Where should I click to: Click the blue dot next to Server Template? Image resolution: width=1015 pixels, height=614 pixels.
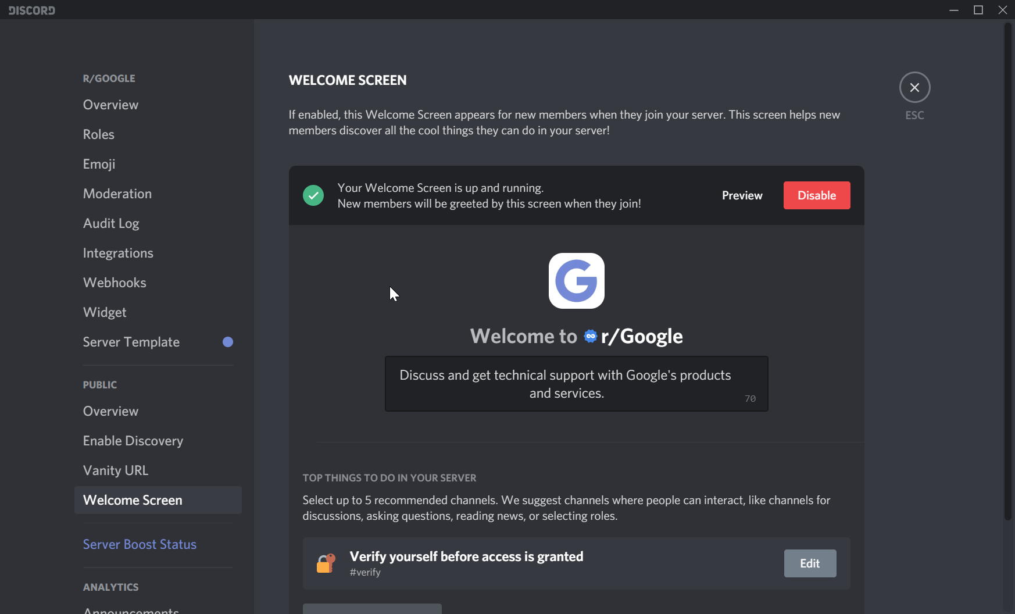coord(228,342)
